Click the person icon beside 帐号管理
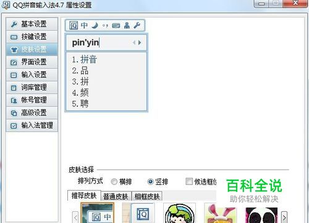This screenshot has width=309, height=223. (14, 100)
